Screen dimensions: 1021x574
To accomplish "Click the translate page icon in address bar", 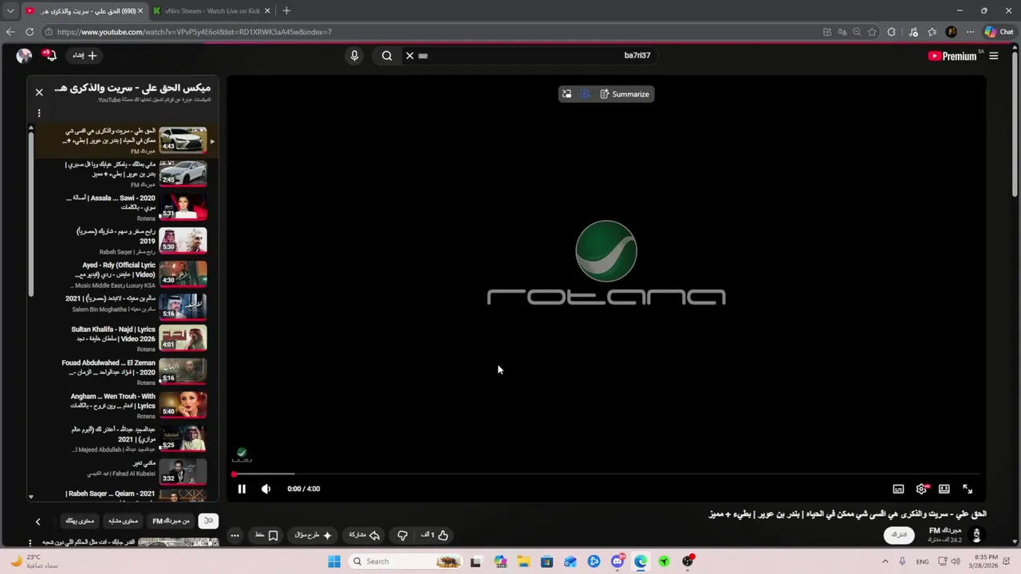I will [x=842, y=32].
